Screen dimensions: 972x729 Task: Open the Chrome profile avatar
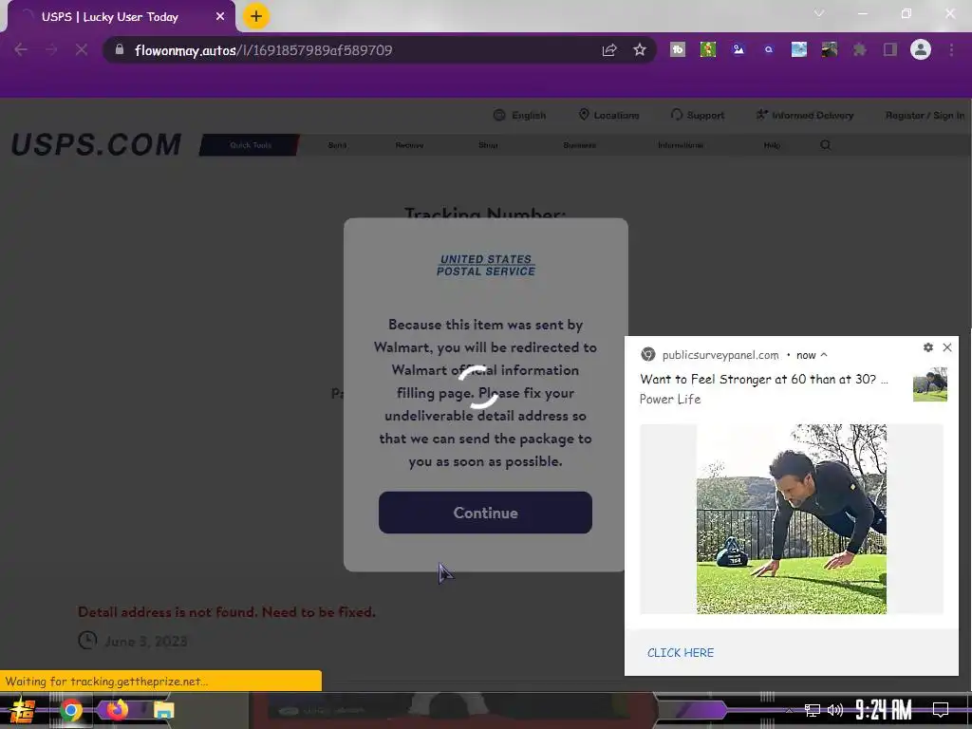point(921,49)
